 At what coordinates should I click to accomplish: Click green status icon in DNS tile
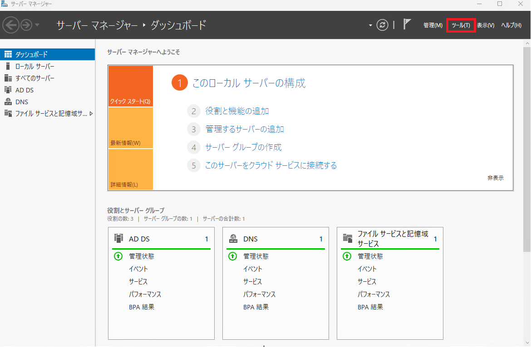[x=233, y=256]
